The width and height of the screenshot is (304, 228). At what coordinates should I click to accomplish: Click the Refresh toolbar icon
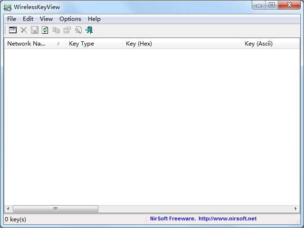(45, 30)
